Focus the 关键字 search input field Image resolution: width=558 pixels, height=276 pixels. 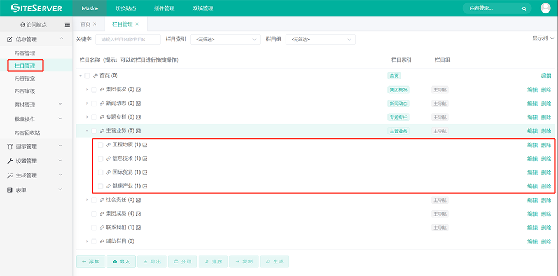click(128, 40)
